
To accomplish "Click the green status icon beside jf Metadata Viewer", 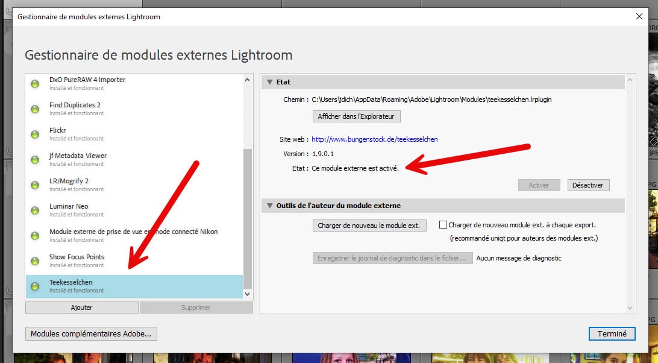I will tap(35, 160).
